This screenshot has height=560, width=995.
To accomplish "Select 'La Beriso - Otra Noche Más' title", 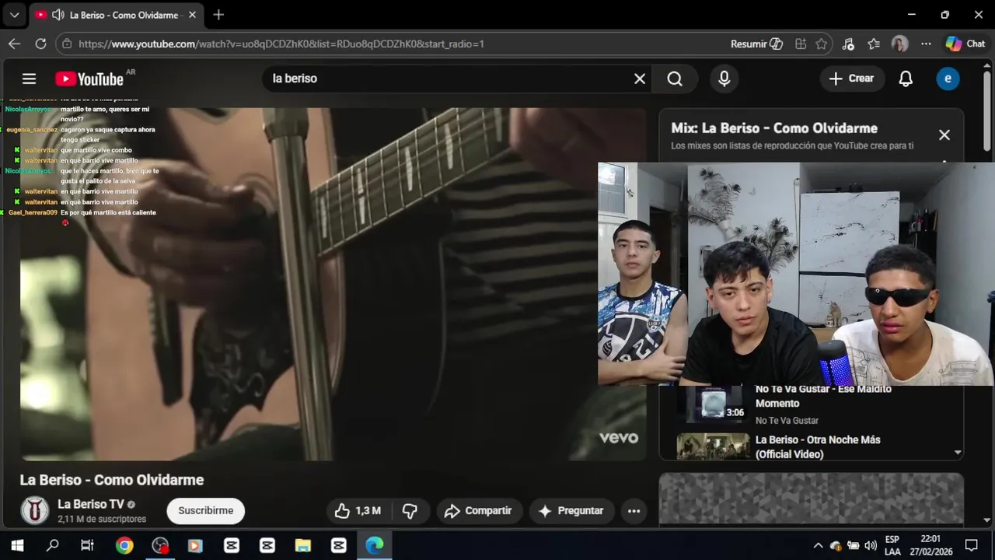I will pyautogui.click(x=818, y=447).
